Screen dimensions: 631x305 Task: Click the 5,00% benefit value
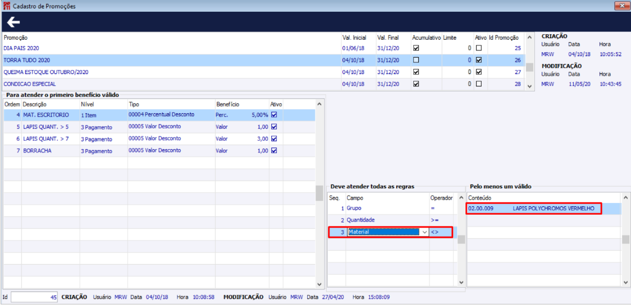[259, 114]
